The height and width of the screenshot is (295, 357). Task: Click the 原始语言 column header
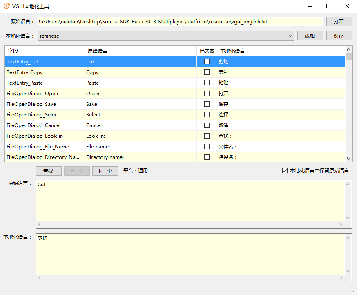(141, 51)
